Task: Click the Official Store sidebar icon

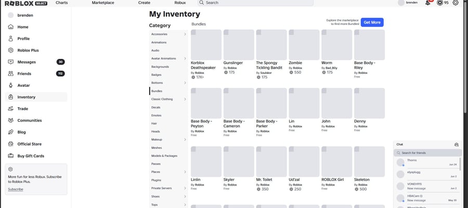Action: click(x=11, y=144)
